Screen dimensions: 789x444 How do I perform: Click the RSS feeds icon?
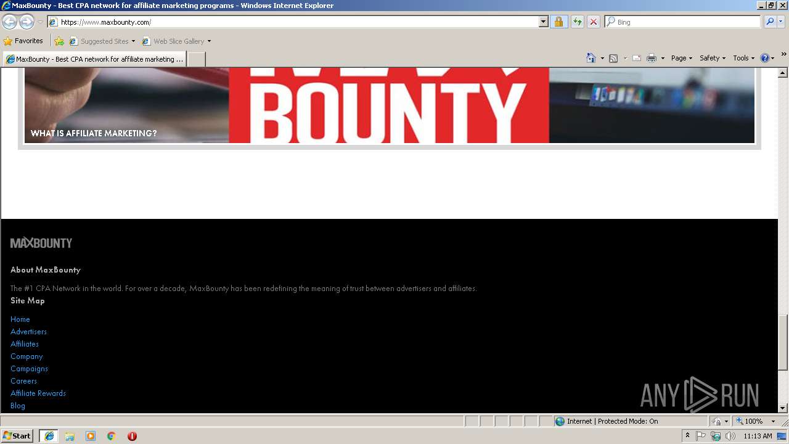(613, 58)
